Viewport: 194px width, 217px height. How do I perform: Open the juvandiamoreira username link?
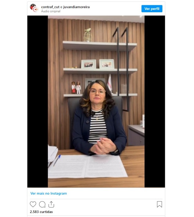76,7
